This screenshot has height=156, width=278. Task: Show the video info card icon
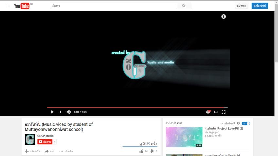224,16
